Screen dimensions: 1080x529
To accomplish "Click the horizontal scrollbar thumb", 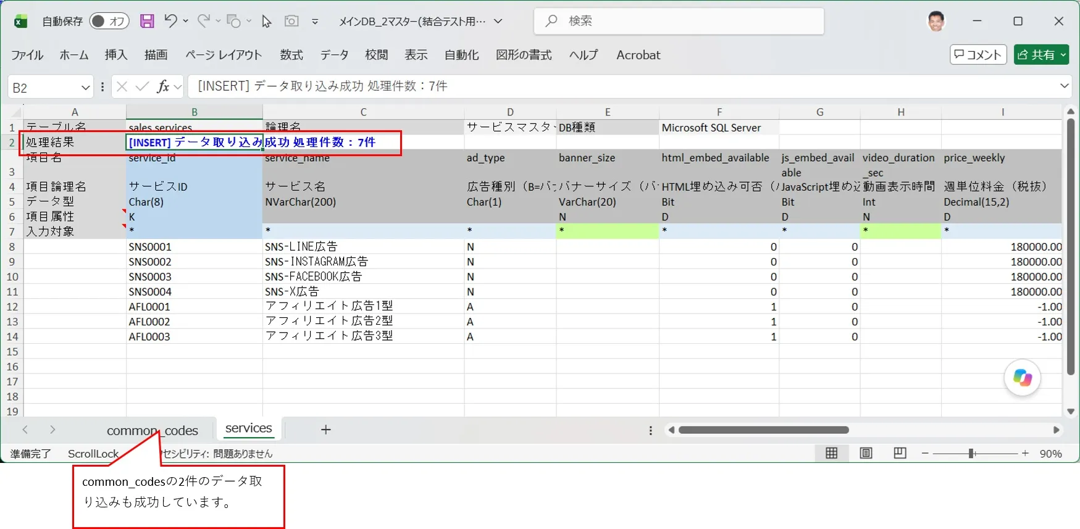I will tap(764, 430).
